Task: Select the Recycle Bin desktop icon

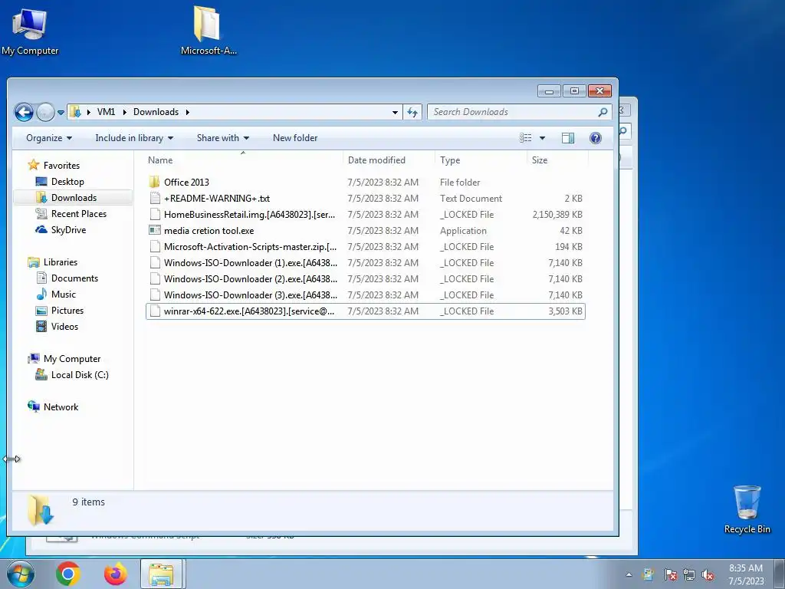Action: (x=747, y=509)
